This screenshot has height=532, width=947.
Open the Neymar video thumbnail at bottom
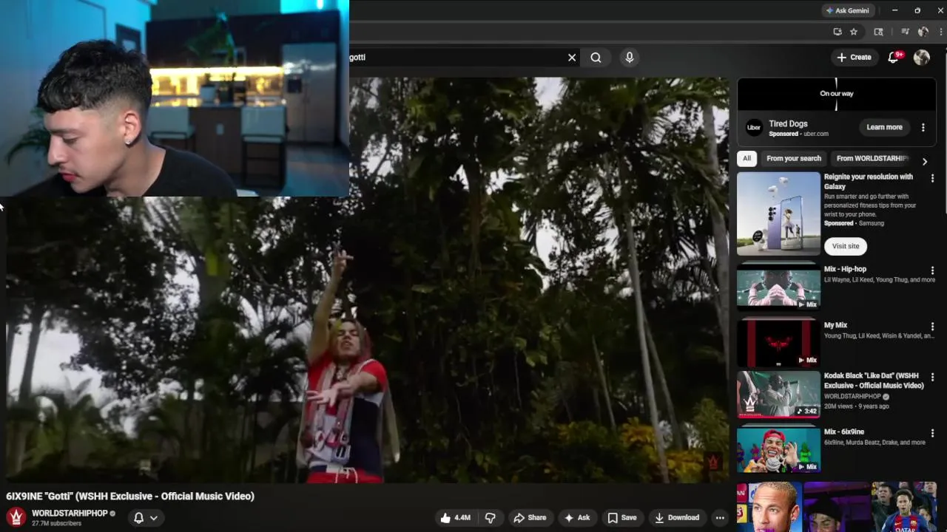pos(837,507)
